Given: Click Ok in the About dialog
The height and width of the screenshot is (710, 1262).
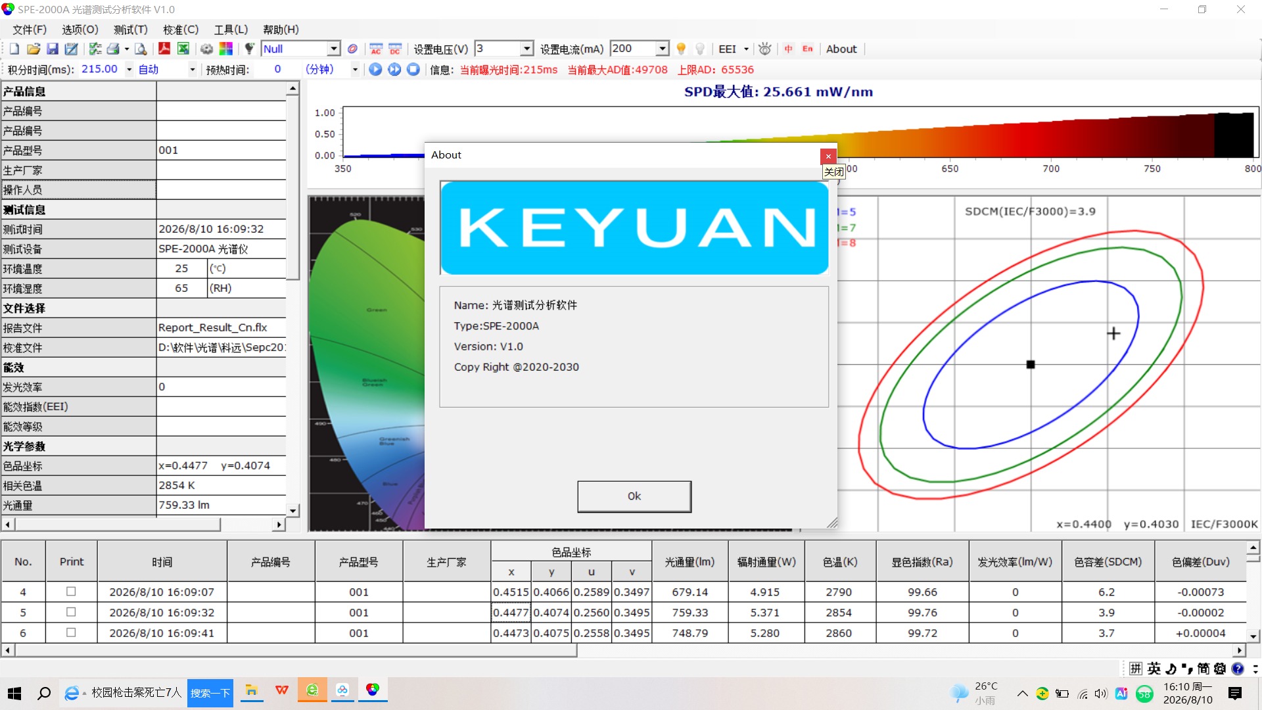Looking at the screenshot, I should (x=634, y=496).
